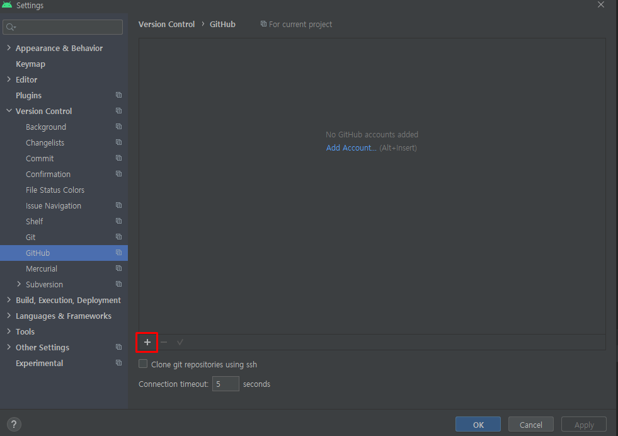Viewport: 618px width, 436px height.
Task: Click the Apply button
Action: 584,425
